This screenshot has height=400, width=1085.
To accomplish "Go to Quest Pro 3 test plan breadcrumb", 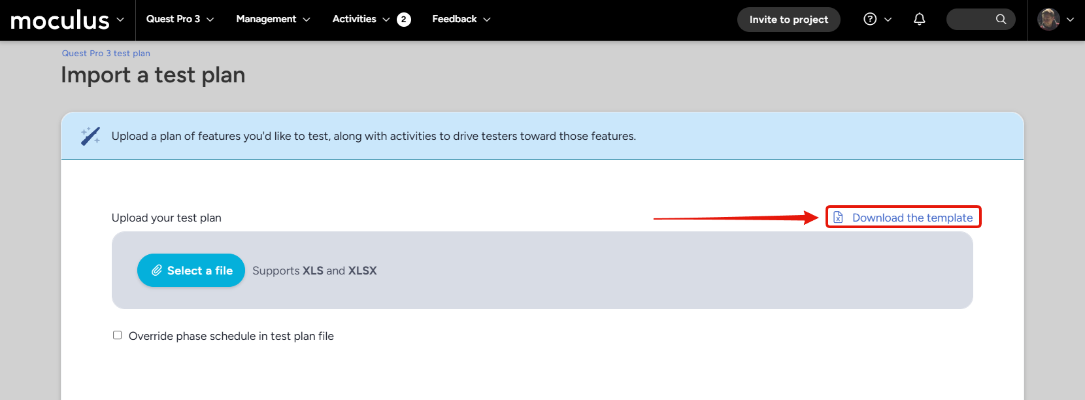I will click(106, 54).
